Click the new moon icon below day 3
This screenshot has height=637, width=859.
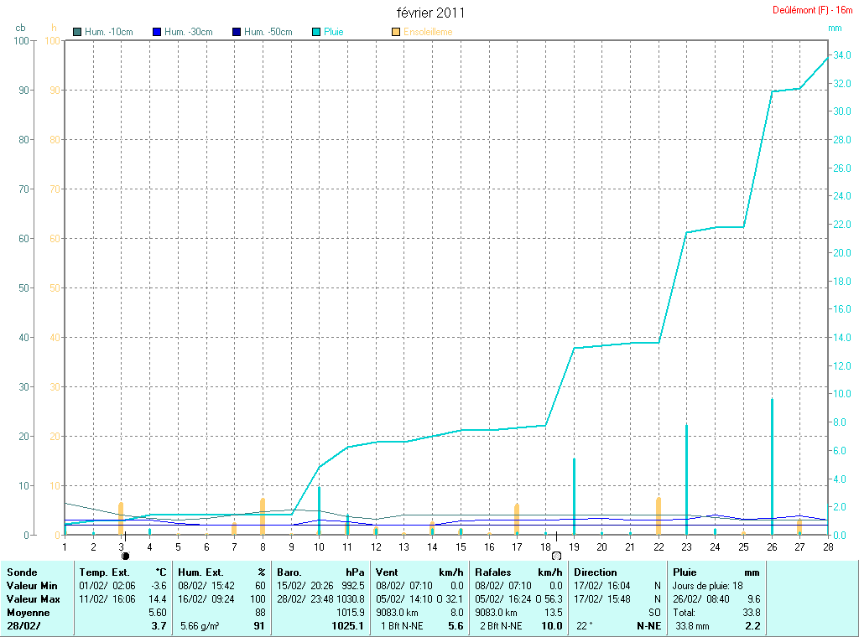point(125,555)
